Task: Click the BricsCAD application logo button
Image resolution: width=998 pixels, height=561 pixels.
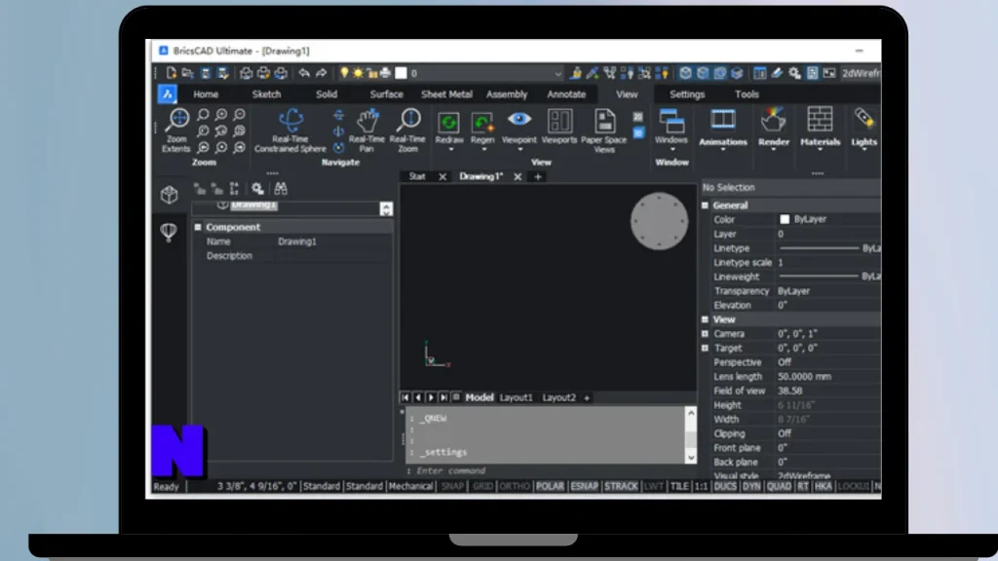Action: (168, 94)
